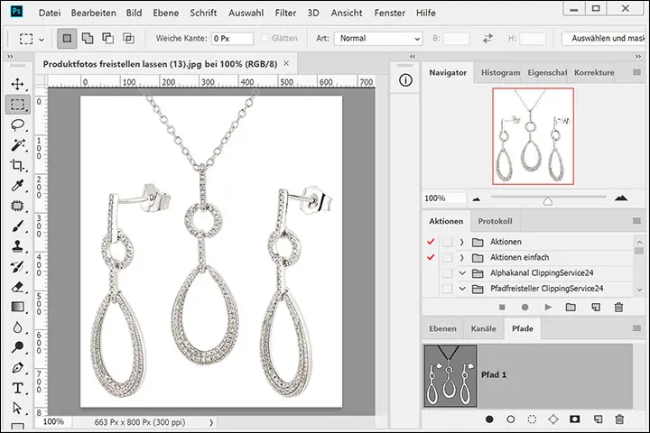The image size is (650, 433).
Task: Click play action button in Aktionen panel
Action: [x=547, y=308]
